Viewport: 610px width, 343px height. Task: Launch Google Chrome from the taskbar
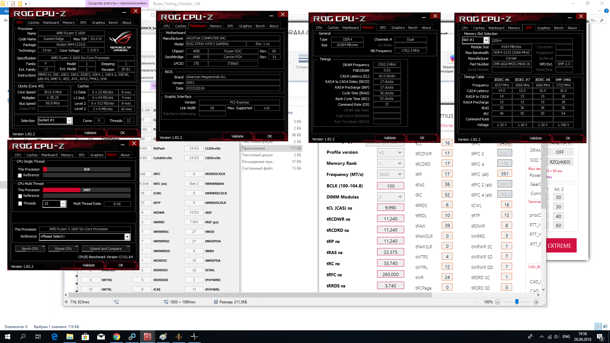coord(117,337)
